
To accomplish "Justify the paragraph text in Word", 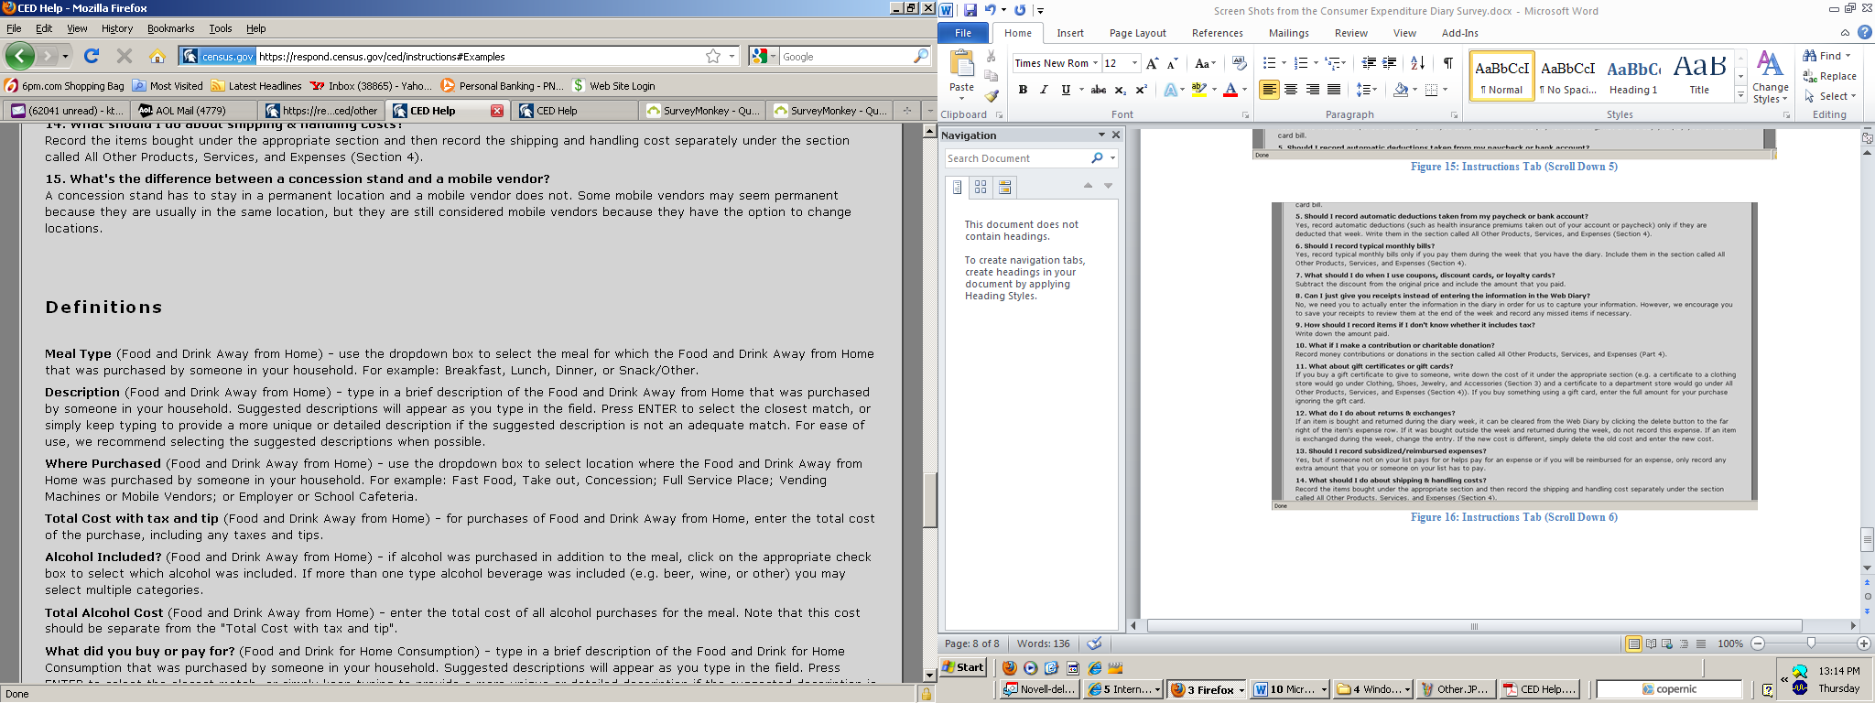I will [1334, 90].
